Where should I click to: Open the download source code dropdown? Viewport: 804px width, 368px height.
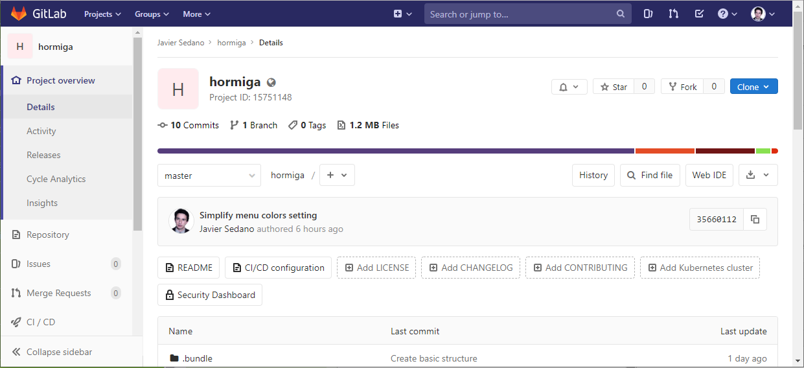click(758, 175)
